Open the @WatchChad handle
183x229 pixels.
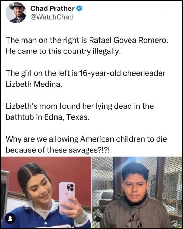click(52, 17)
